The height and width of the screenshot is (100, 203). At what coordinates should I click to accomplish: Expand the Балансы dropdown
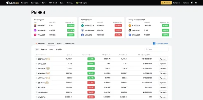coord(177,3)
